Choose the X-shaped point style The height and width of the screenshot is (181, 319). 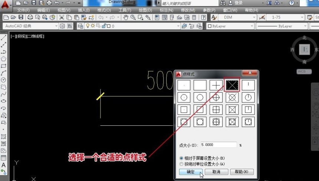point(232,85)
